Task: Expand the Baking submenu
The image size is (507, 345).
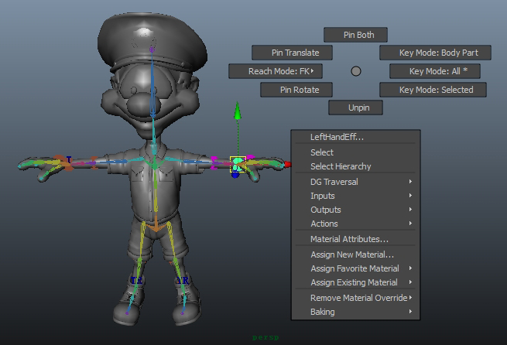Action: click(355, 312)
